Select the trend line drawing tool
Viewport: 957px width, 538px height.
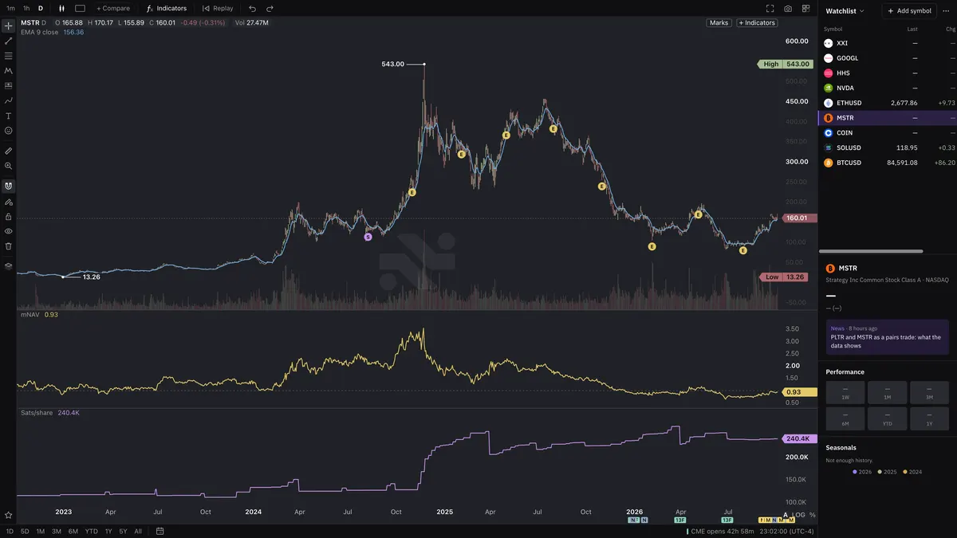[8, 41]
